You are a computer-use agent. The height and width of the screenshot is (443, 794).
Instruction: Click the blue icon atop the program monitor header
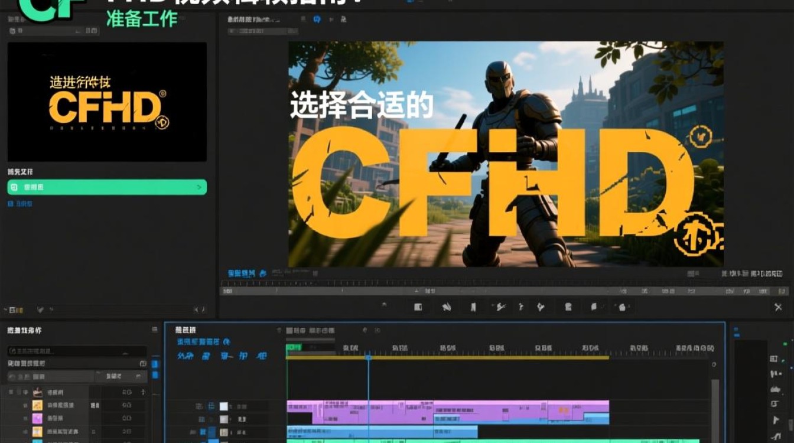point(317,19)
